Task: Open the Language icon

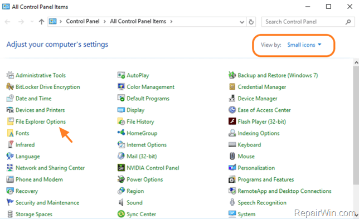Action: [10, 156]
